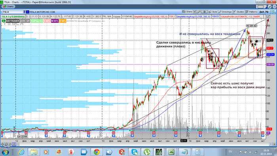277x156 pixels.
Task: Open the Style menu
Action: pyautogui.click(x=213, y=12)
